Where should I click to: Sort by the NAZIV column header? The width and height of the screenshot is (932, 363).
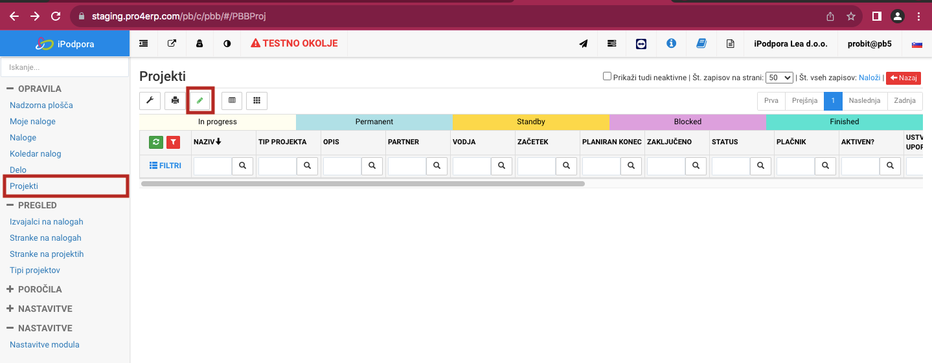pos(207,142)
